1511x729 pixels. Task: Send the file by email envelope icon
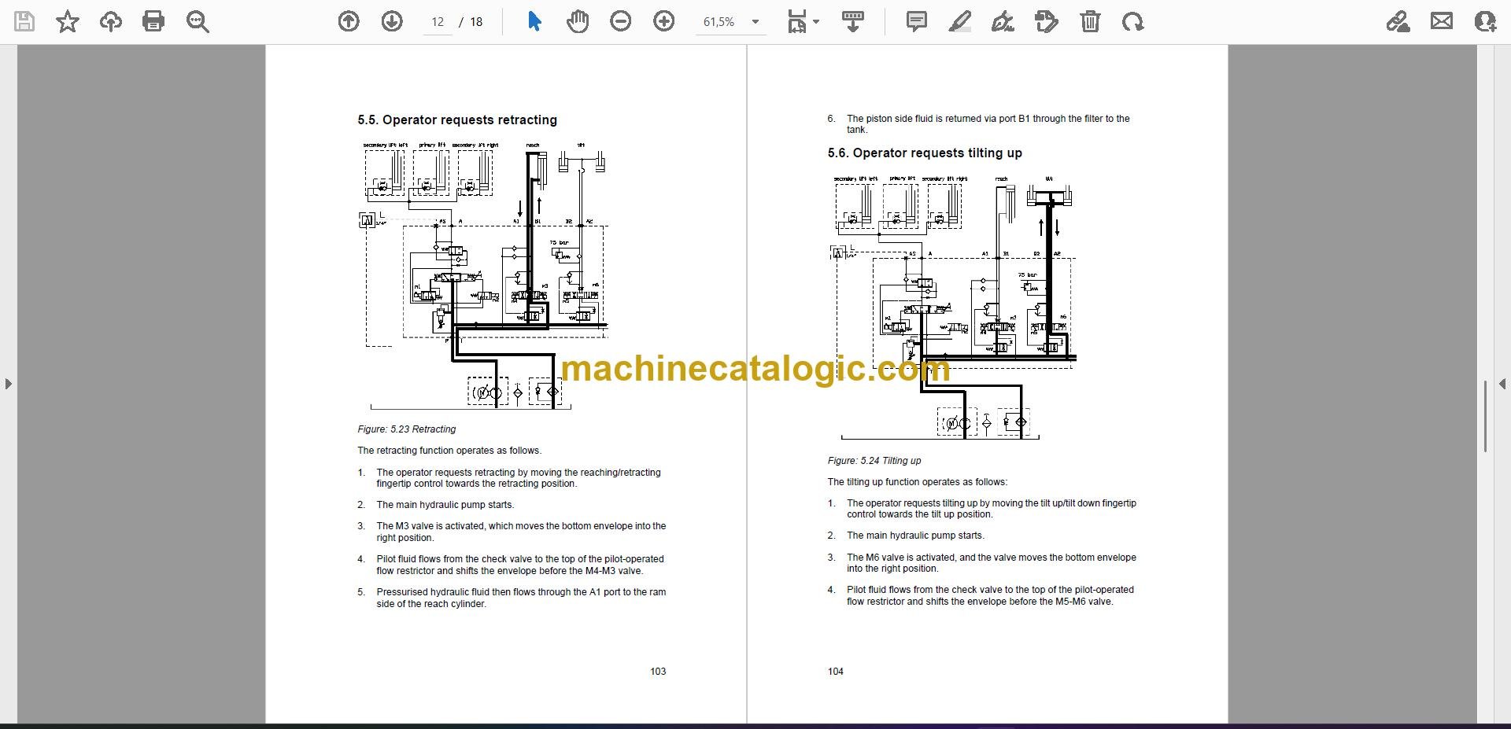point(1442,21)
